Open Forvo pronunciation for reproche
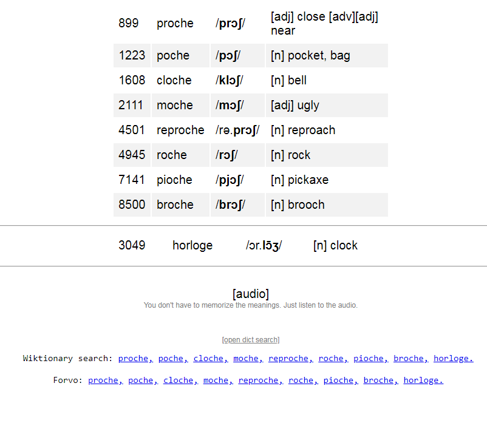 coord(261,380)
